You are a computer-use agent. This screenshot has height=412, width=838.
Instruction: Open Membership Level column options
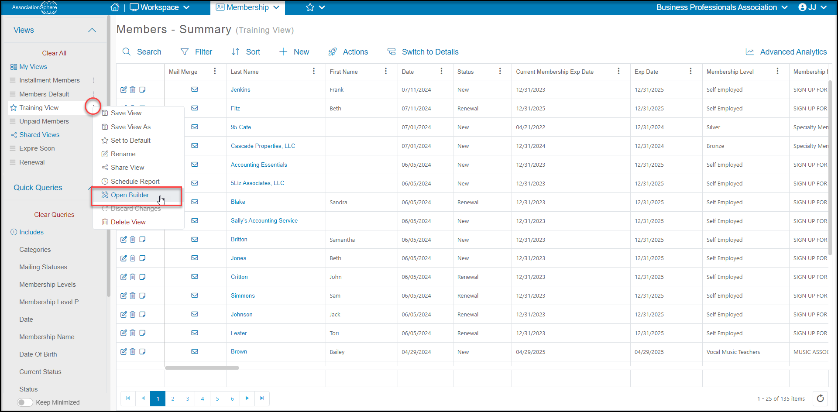tap(777, 71)
